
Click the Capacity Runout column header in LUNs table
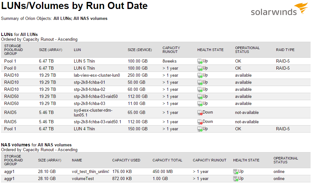(171, 50)
